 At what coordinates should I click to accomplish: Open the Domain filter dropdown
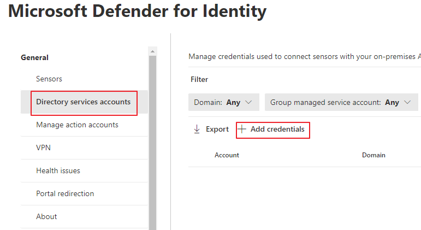224,102
